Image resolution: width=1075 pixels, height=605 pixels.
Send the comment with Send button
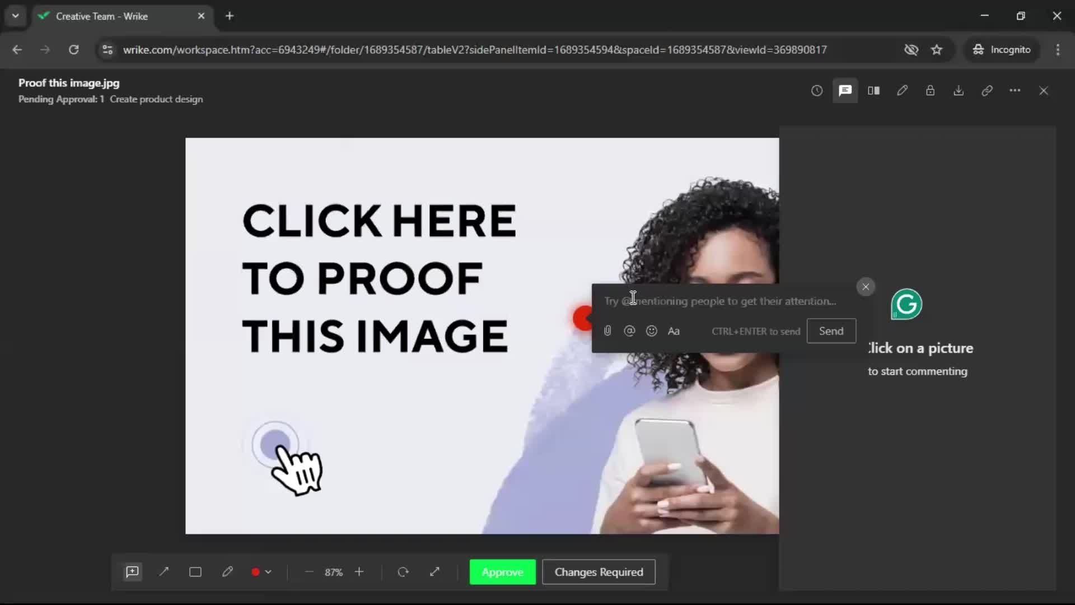click(831, 331)
